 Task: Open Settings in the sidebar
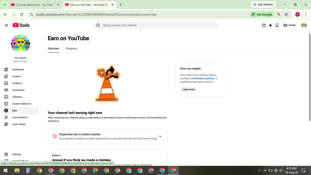click(20, 154)
